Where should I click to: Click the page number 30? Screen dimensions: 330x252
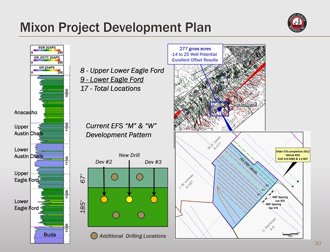(318, 243)
